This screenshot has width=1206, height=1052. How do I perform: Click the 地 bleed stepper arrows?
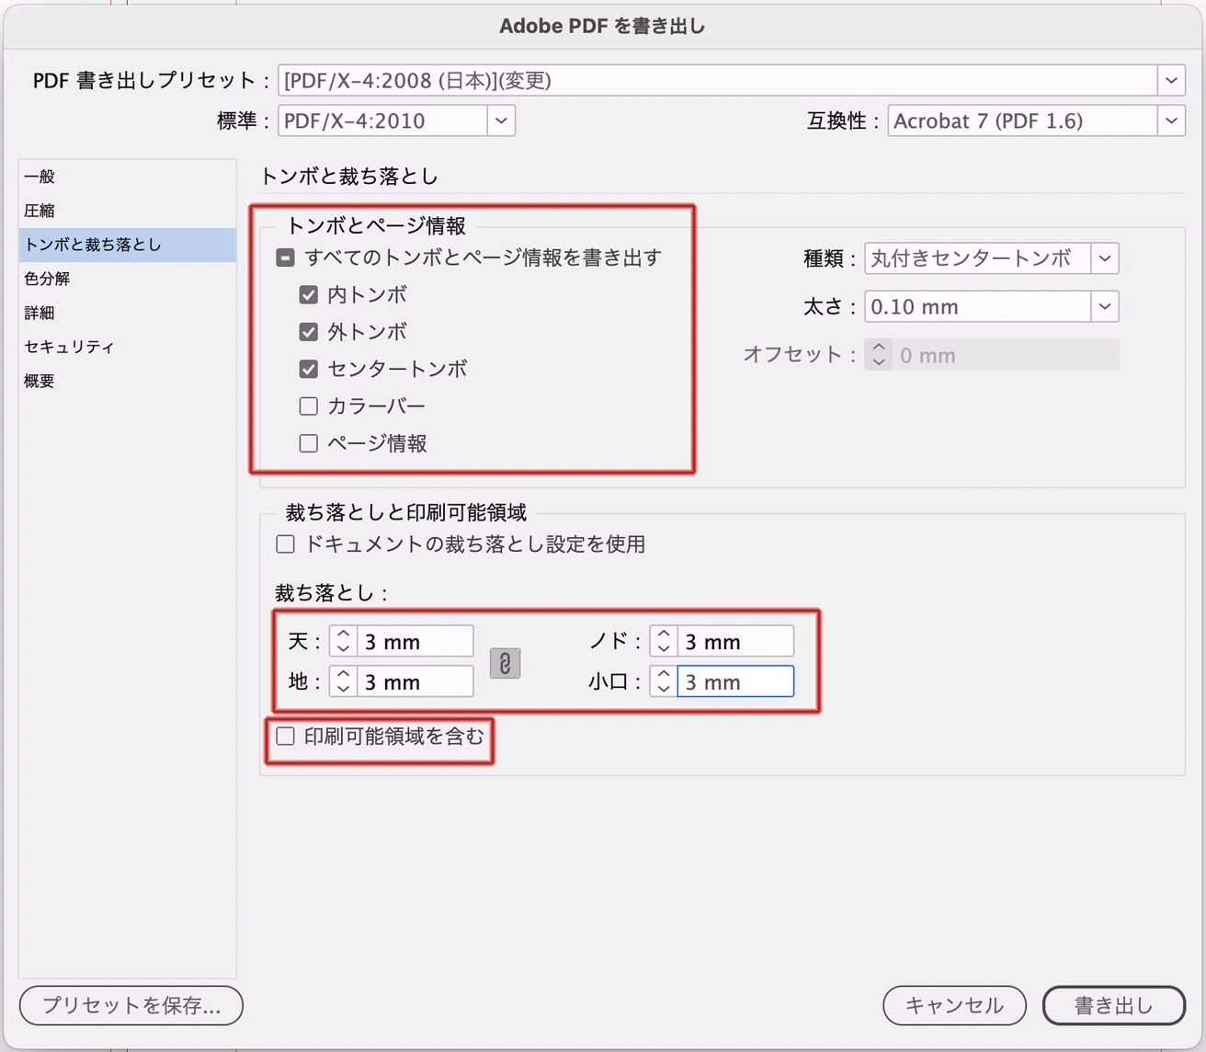(343, 681)
